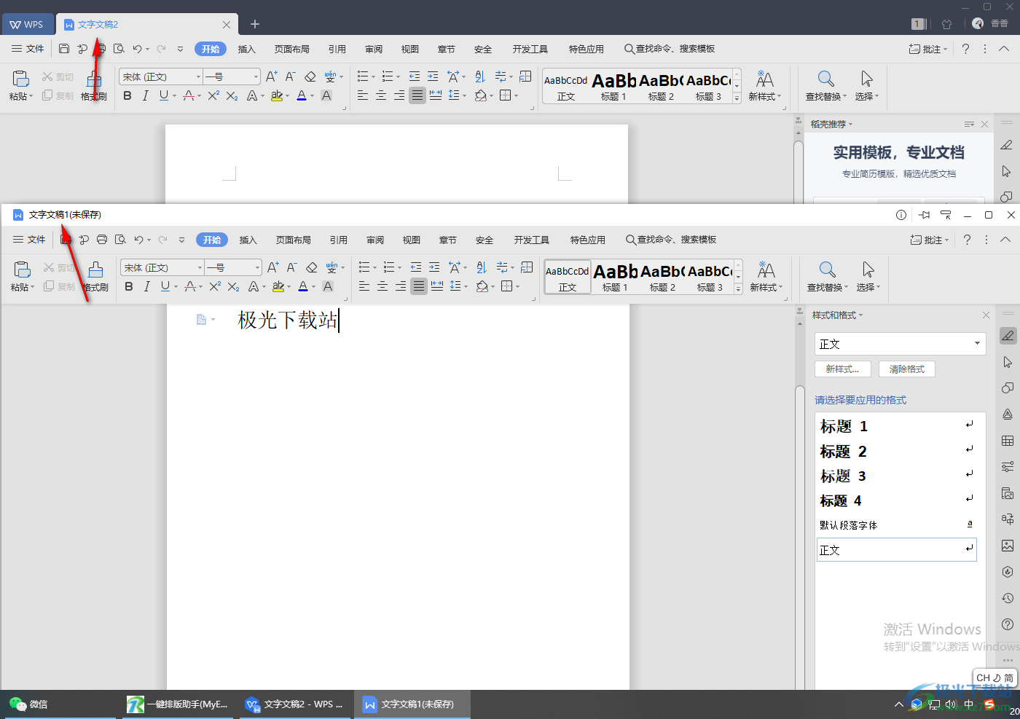Click 清除格式 button in styles panel
The width and height of the screenshot is (1020, 719).
(907, 369)
